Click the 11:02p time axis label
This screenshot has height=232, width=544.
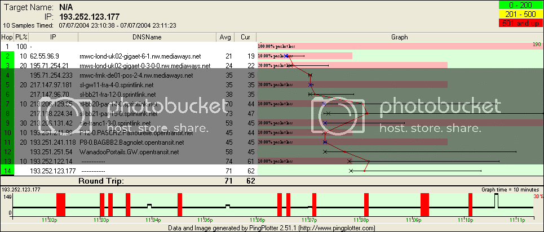click(x=49, y=220)
